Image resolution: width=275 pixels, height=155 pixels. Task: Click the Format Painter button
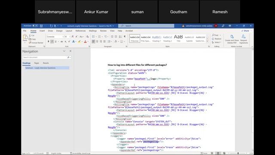pos(36,43)
